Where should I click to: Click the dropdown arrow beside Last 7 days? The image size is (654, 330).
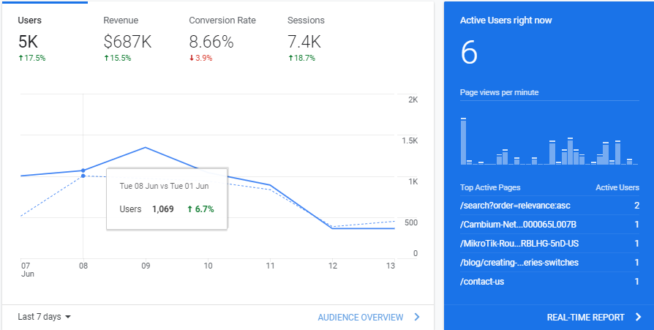[x=68, y=317]
